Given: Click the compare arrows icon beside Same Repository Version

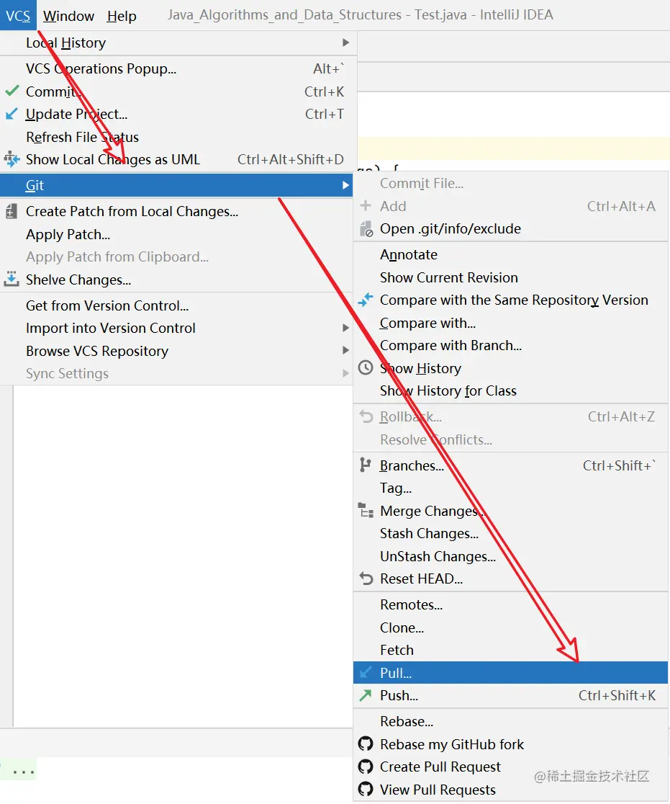Looking at the screenshot, I should click(x=365, y=300).
